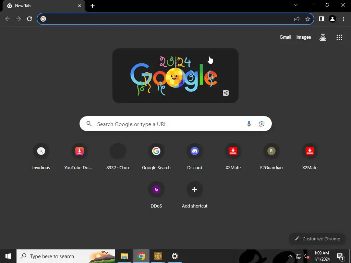This screenshot has height=263, width=351.
Task: Open the volume control in tray
Action: [x=306, y=256]
